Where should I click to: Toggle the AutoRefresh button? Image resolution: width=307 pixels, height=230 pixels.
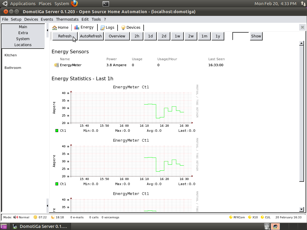(x=91, y=36)
